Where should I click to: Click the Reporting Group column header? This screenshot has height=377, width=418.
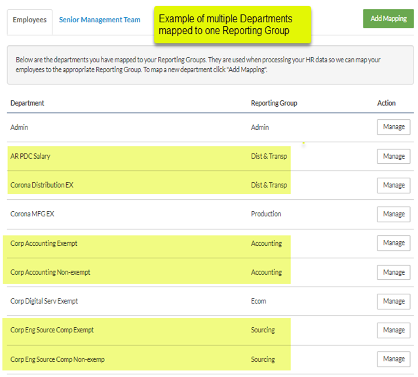tap(274, 103)
